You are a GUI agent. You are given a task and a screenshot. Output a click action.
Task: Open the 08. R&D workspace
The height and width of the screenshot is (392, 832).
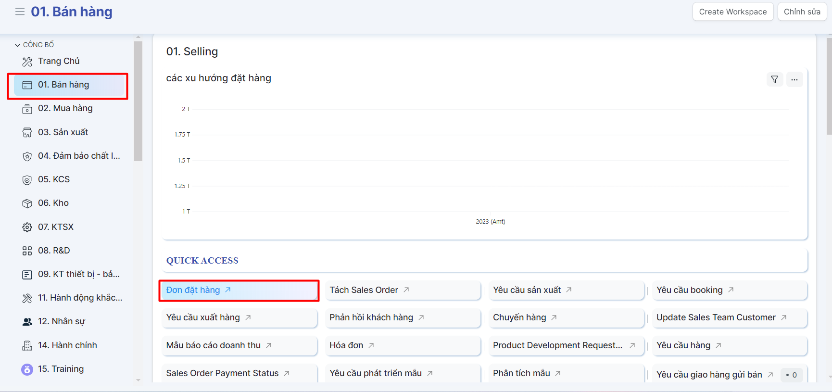click(54, 251)
